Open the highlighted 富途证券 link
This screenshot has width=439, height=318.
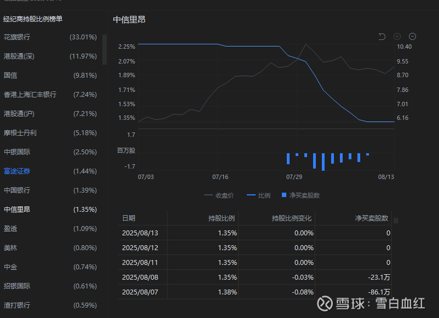[17, 171]
